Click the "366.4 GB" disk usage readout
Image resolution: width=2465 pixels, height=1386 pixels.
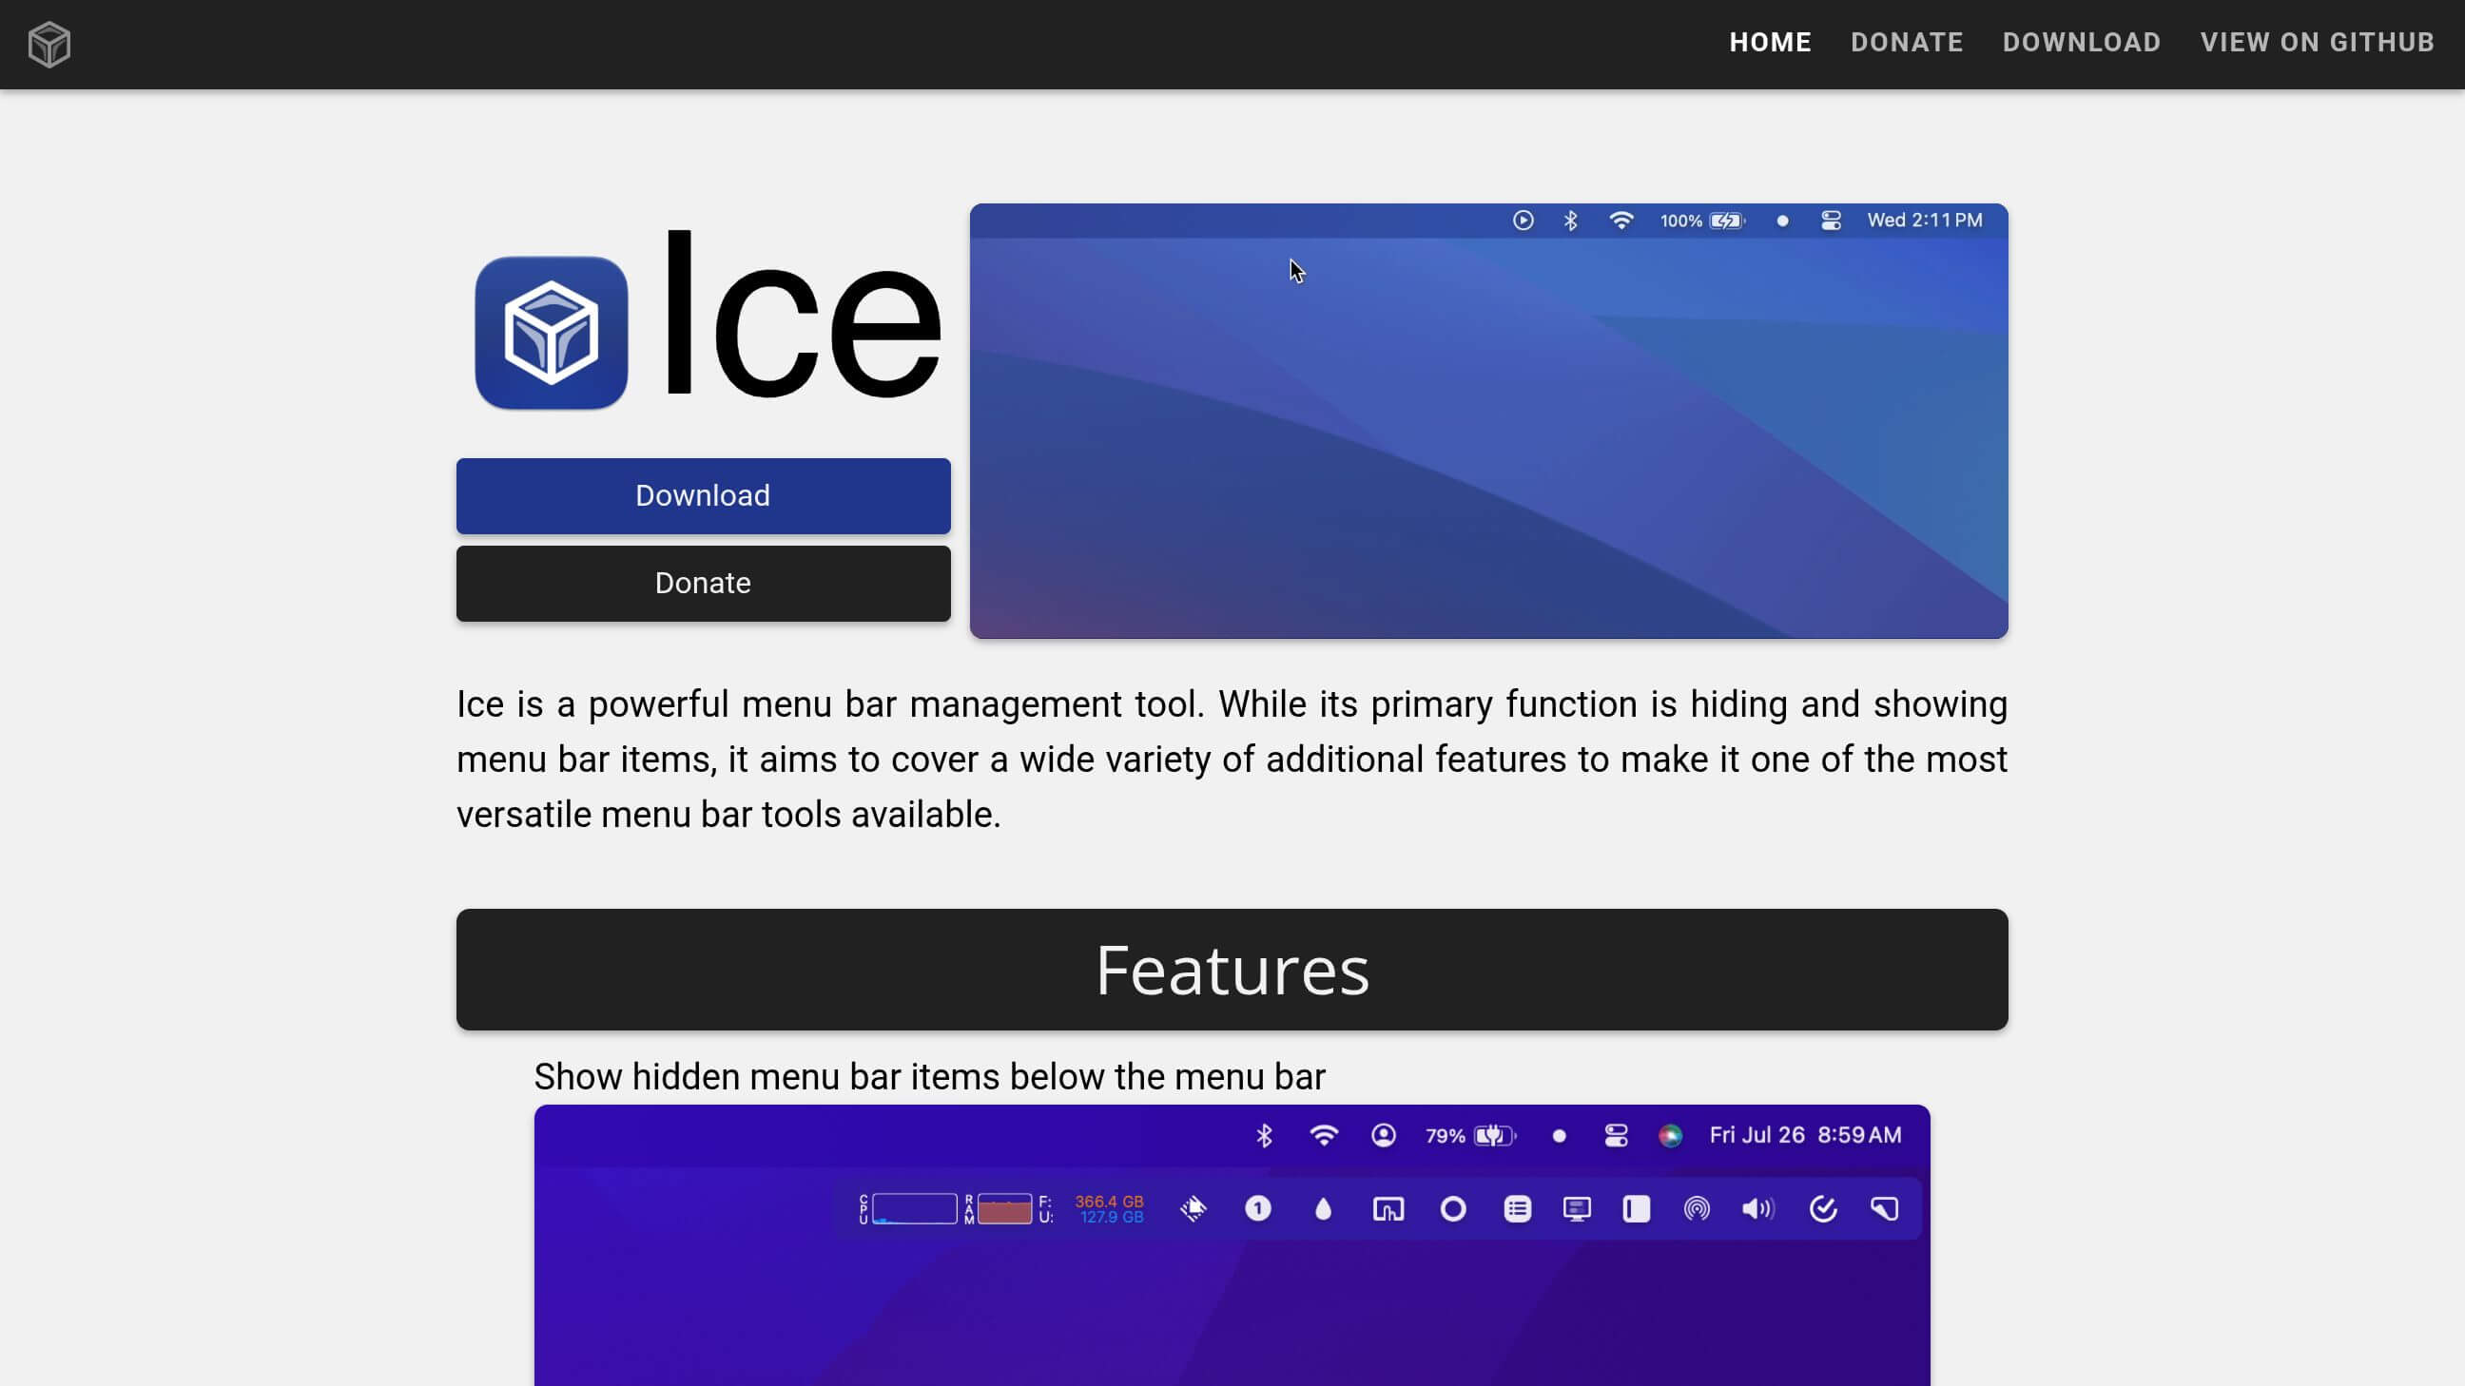tap(1109, 1202)
